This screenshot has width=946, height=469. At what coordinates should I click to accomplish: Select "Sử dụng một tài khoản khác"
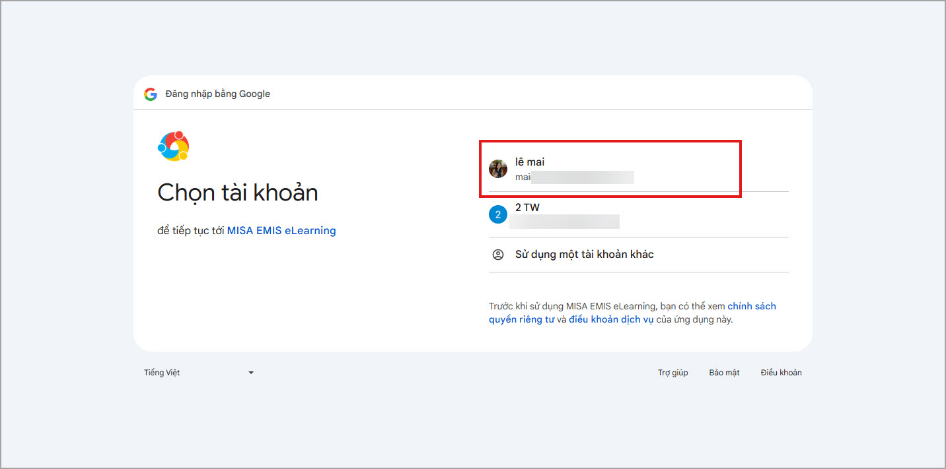(x=584, y=255)
